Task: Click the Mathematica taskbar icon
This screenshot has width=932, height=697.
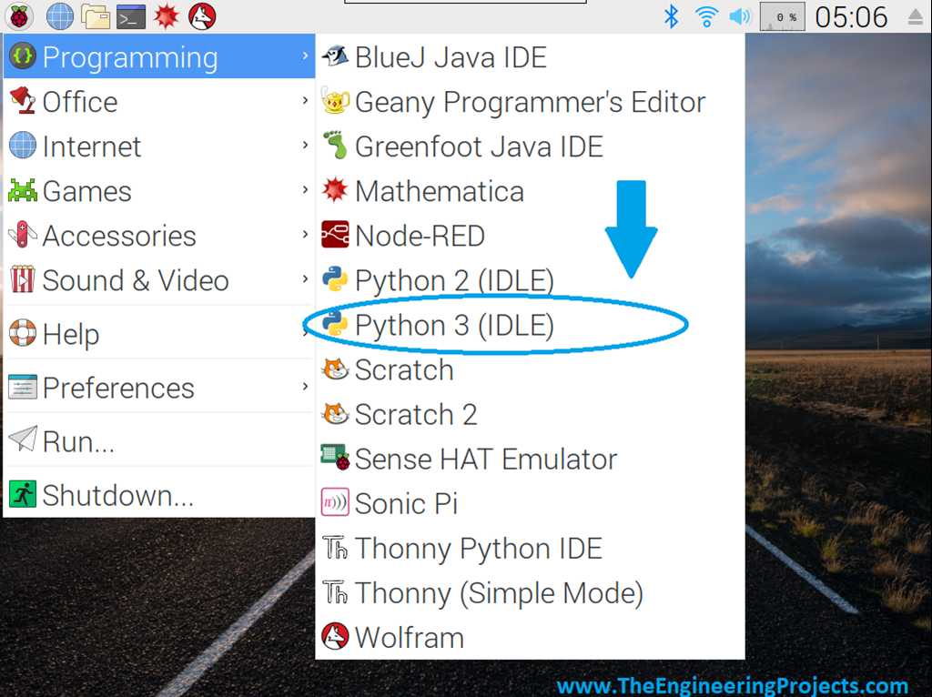Action: (166, 15)
